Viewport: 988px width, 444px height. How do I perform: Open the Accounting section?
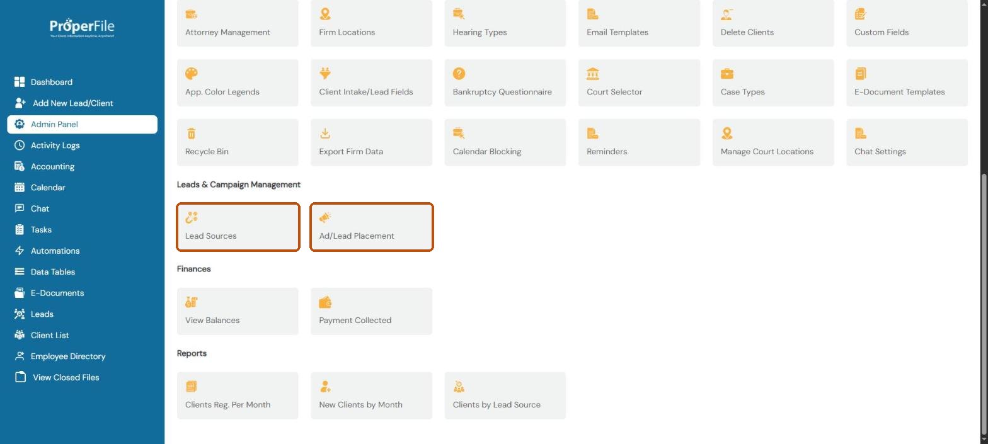pyautogui.click(x=83, y=166)
